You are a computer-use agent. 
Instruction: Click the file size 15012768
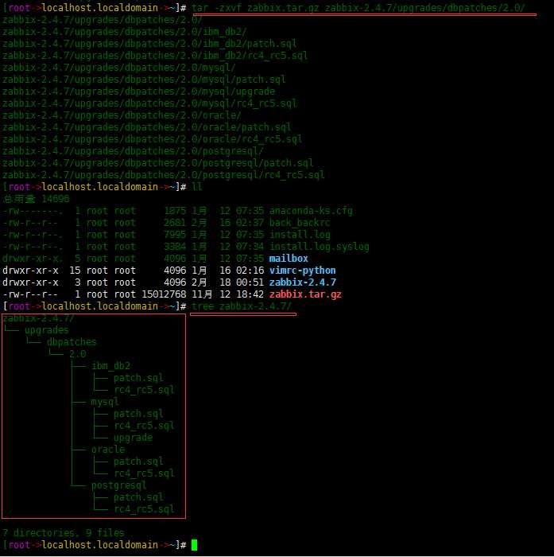point(164,294)
